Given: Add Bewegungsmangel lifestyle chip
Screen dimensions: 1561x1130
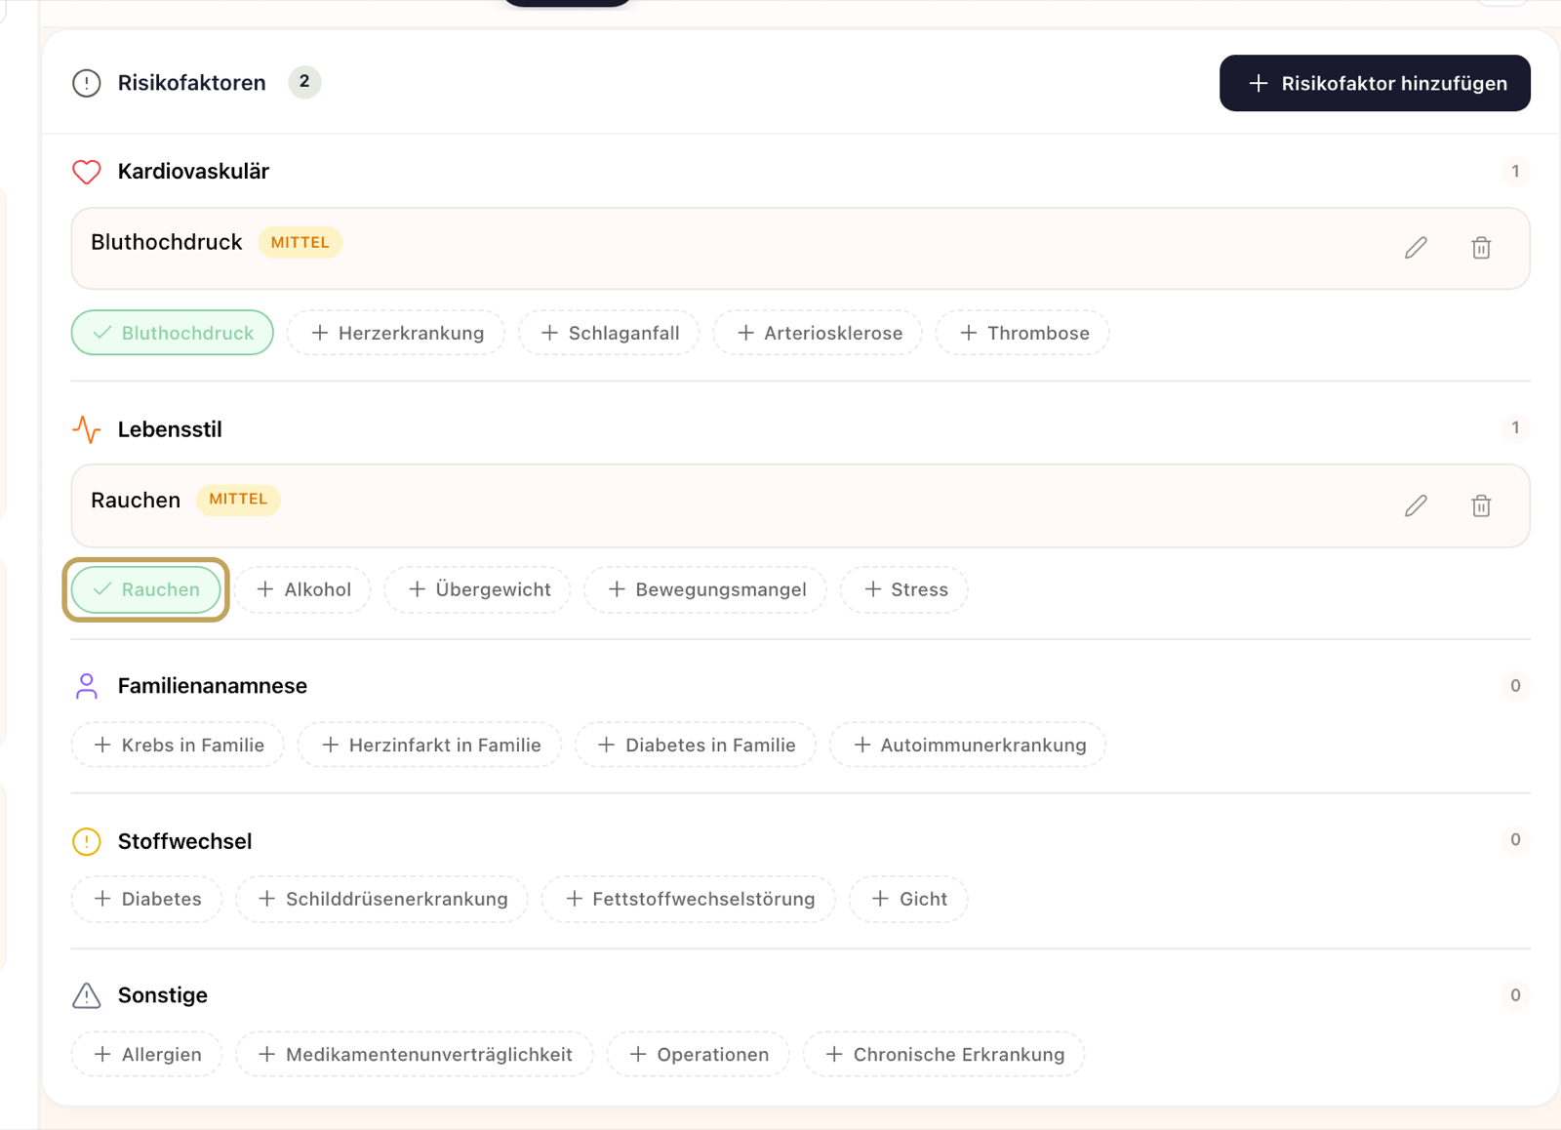Looking at the screenshot, I should point(705,589).
